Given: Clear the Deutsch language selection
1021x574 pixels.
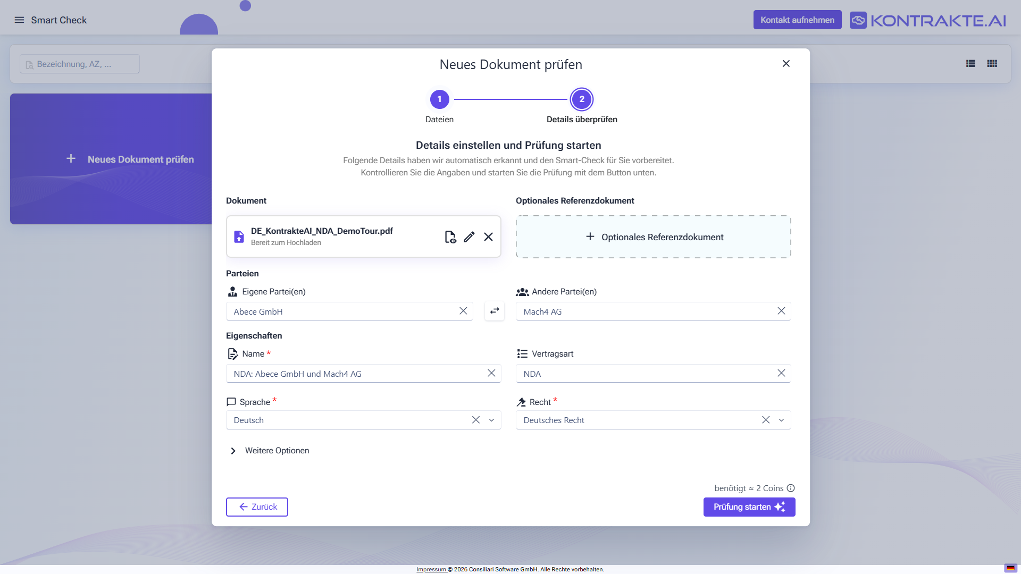Looking at the screenshot, I should [x=476, y=420].
